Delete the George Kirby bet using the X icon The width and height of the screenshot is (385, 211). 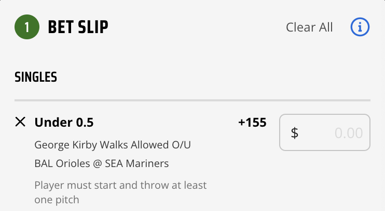point(20,122)
